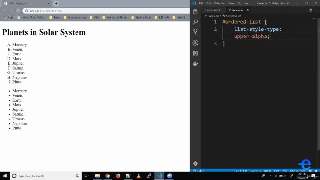Change language mode via CSS status item
This screenshot has height=180, width=320.
point(285,171)
